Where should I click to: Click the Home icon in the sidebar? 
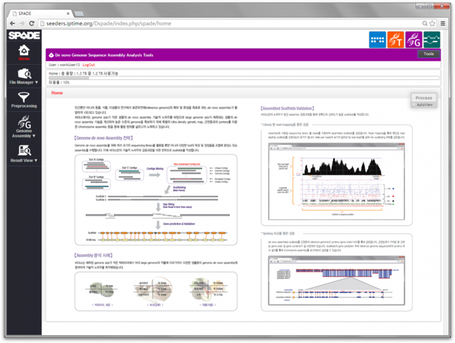24,50
